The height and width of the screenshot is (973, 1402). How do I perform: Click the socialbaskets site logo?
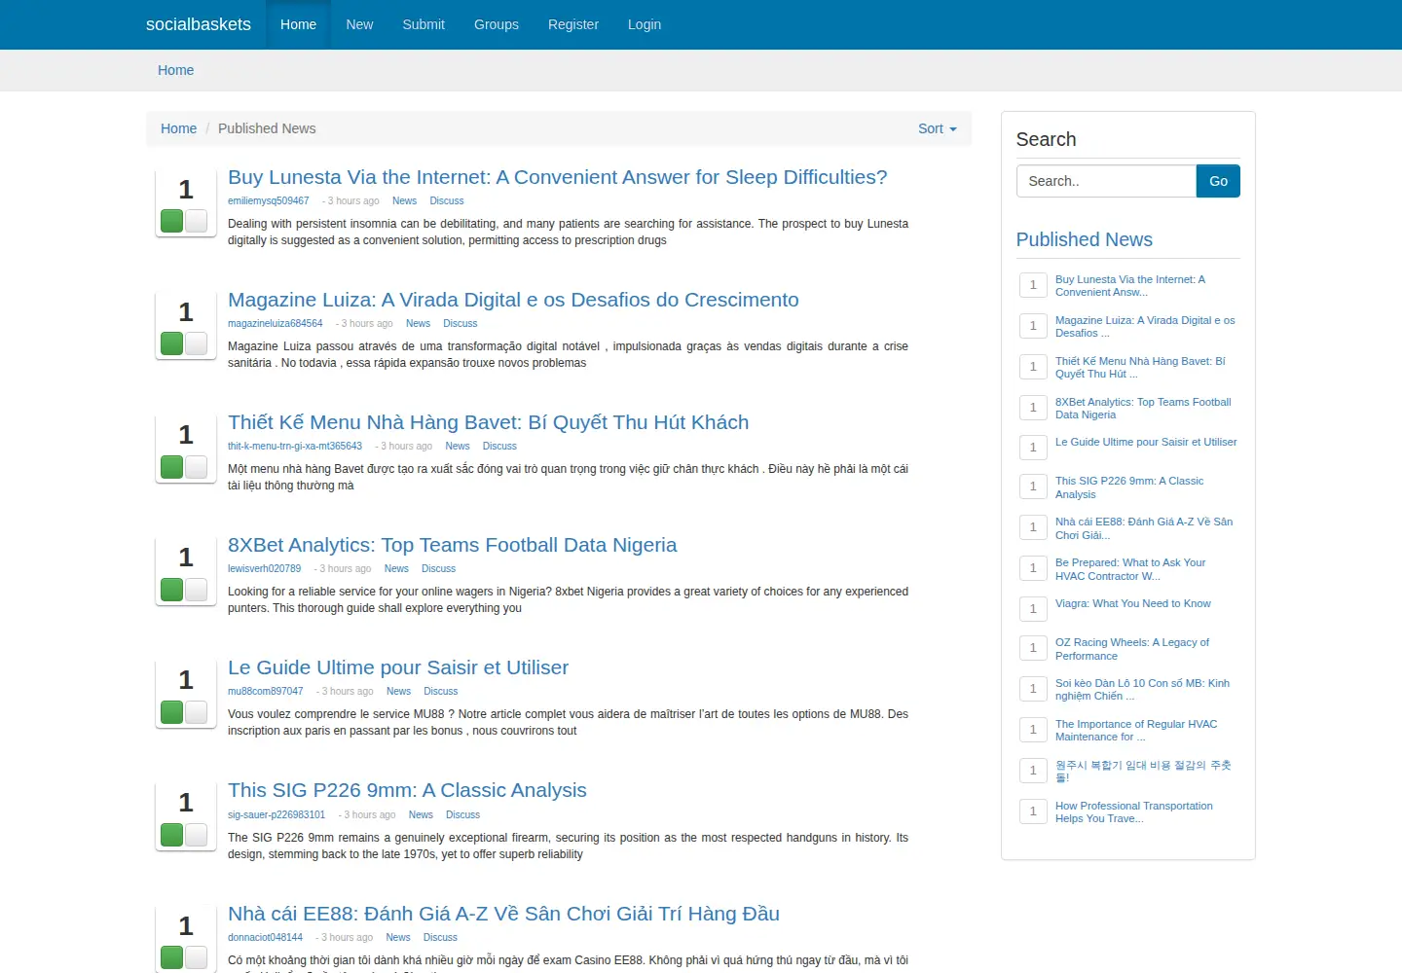pos(199,24)
